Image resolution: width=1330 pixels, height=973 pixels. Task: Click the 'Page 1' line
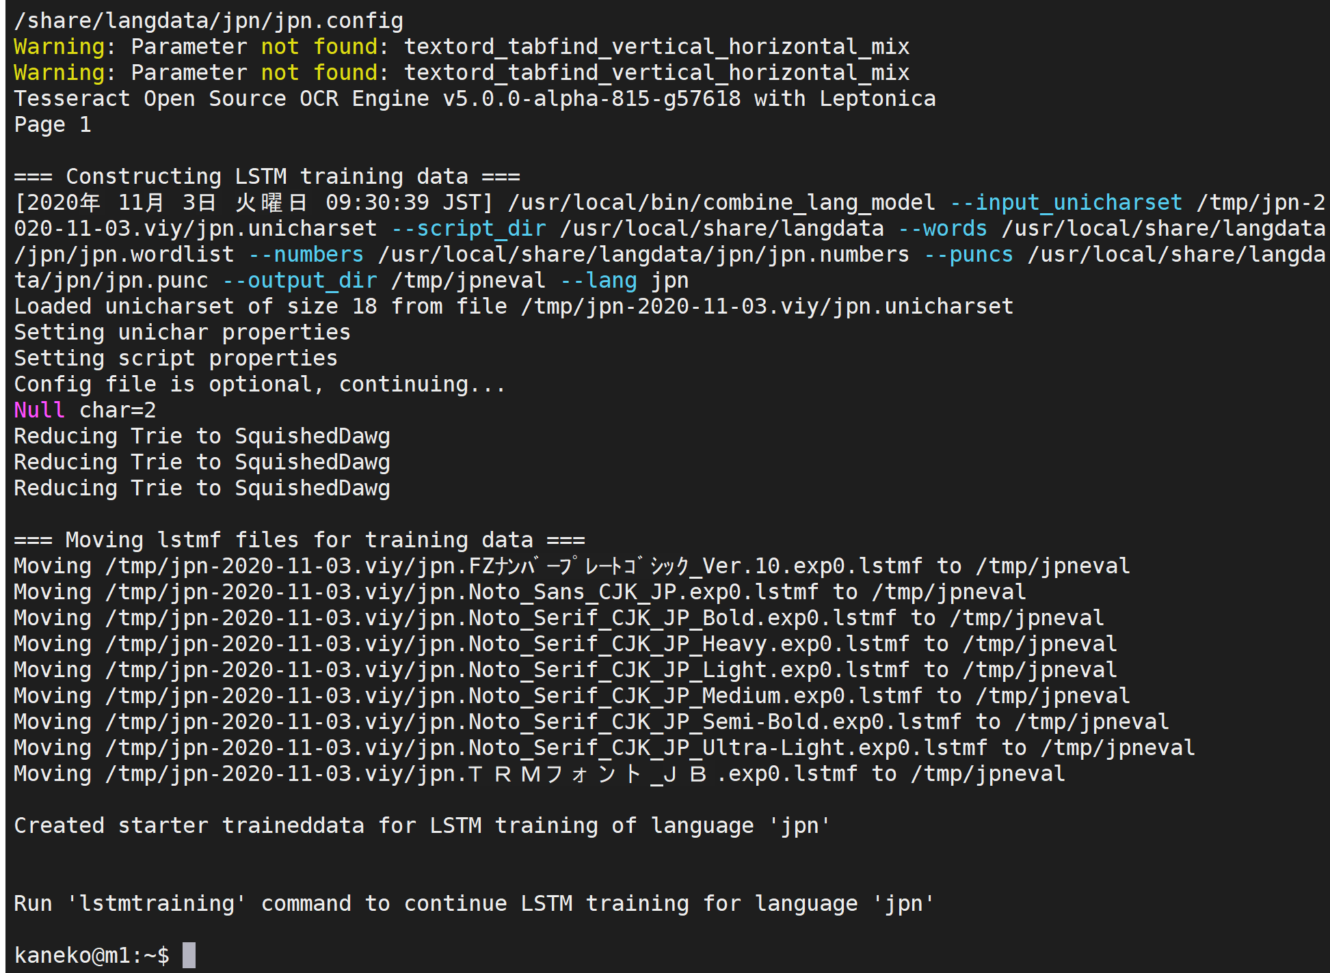click(x=53, y=125)
